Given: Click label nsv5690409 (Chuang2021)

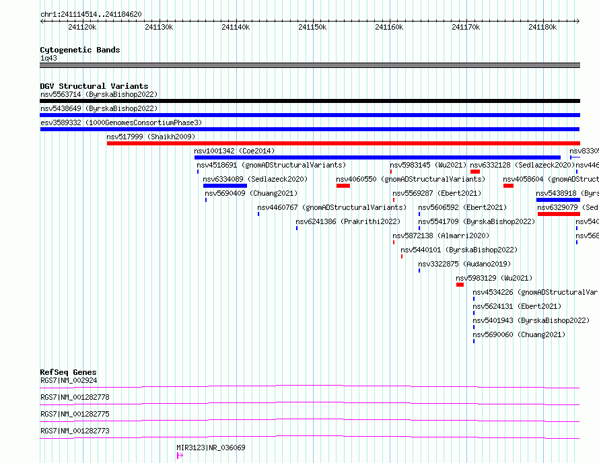Looking at the screenshot, I should tap(251, 193).
